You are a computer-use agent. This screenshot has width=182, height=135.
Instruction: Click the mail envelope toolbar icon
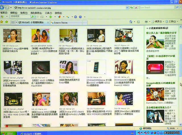tap(42, 17)
